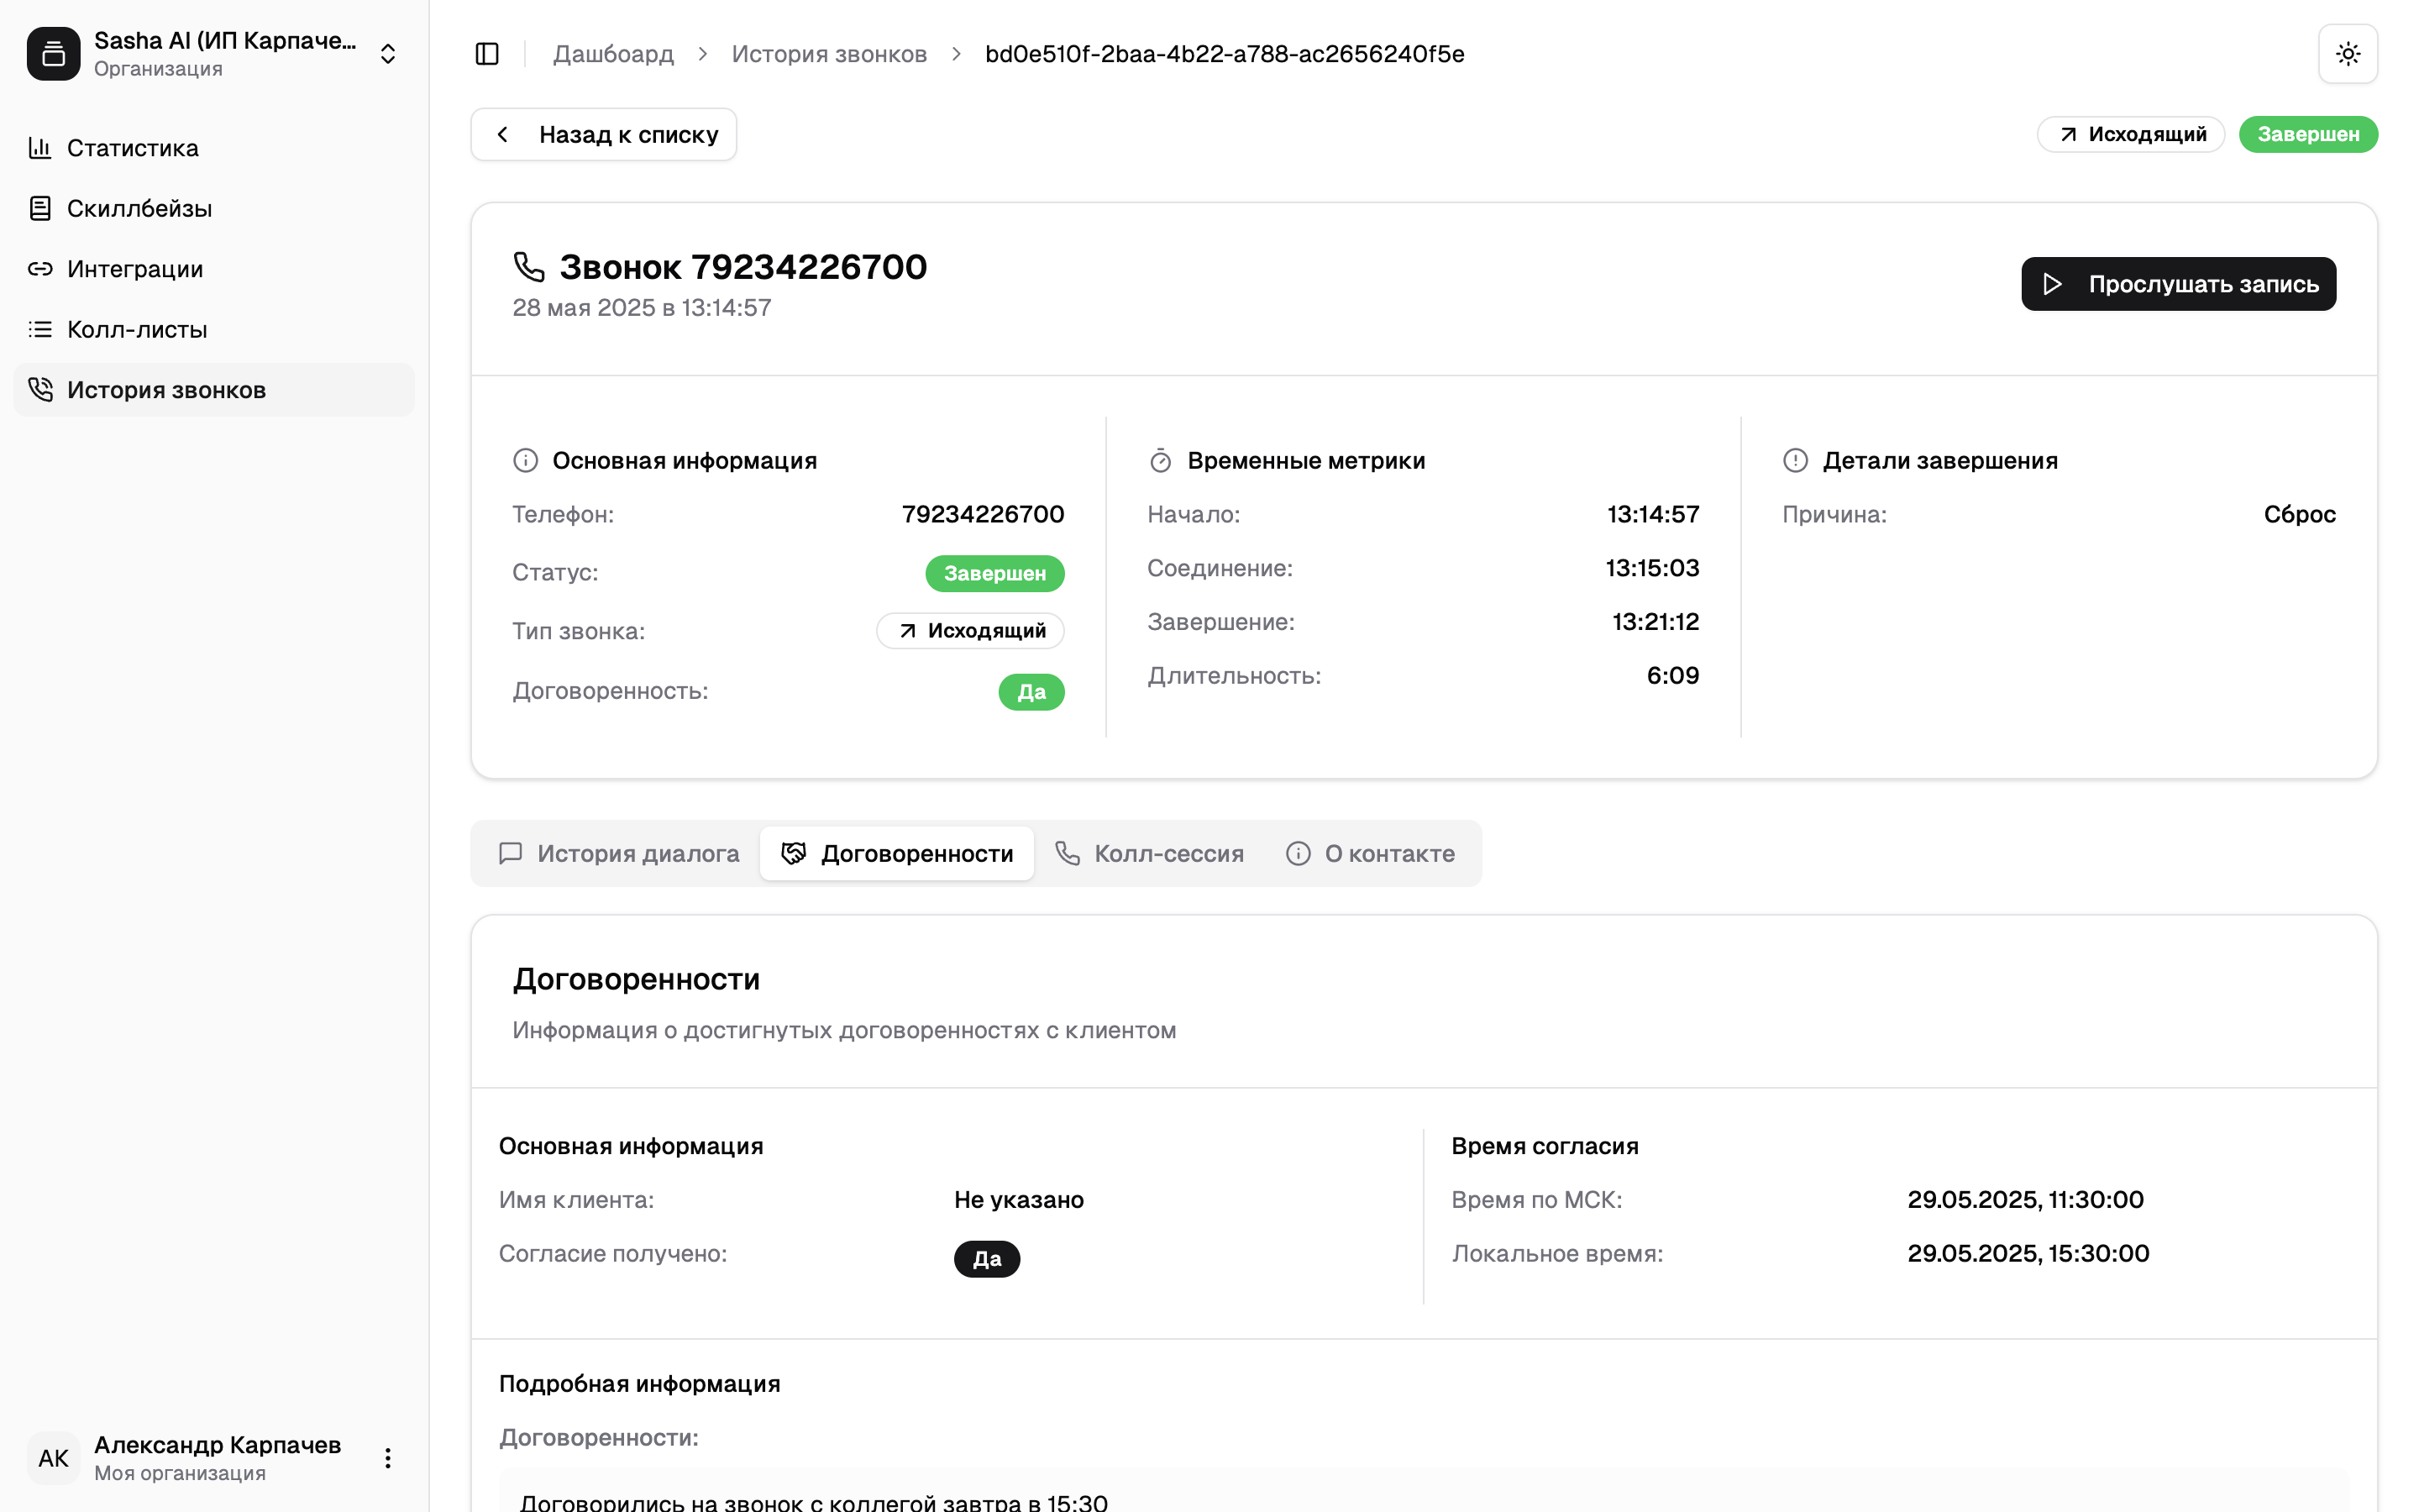Click the Интеграции link icon
Viewport: 2419px width, 1512px height.
point(40,269)
